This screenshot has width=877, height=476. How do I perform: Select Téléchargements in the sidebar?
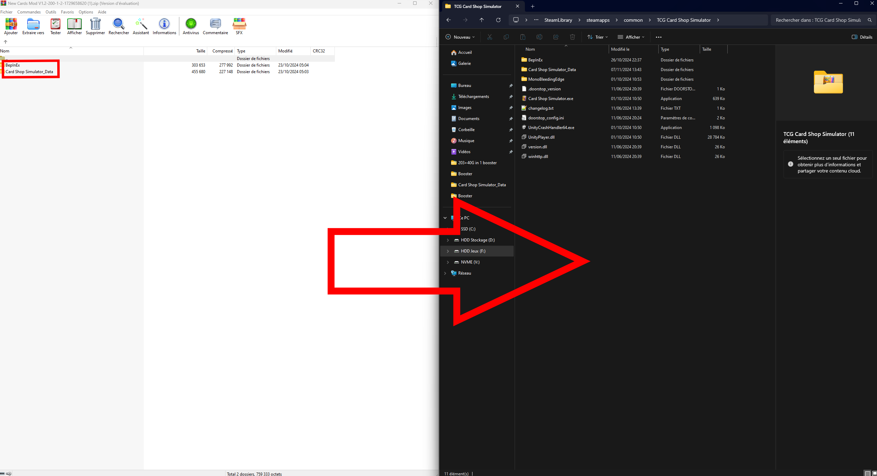coord(473,97)
